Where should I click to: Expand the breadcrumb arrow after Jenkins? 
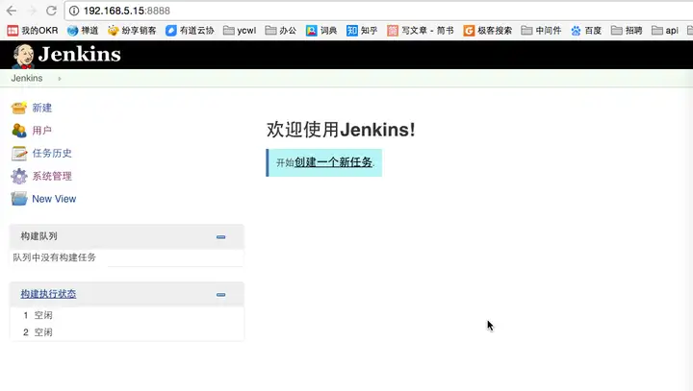60,79
